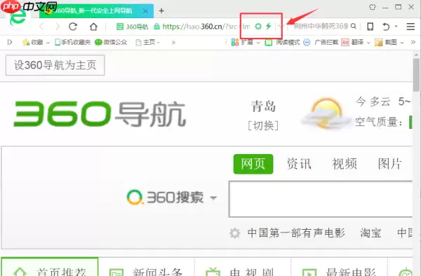Click the 截图 screenshot tool

[386, 42]
